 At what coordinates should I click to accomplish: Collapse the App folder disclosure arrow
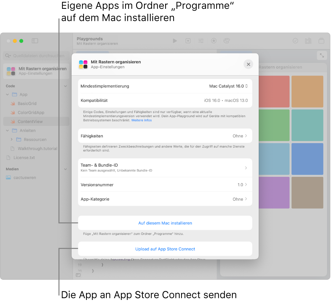(x=7, y=94)
